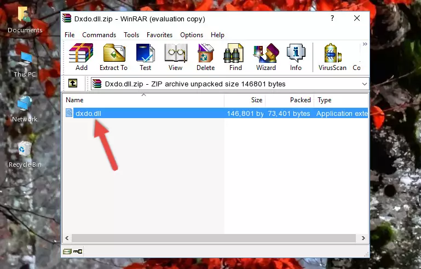This screenshot has height=269, width=421.
Task: Open the archive path dropdown
Action: pos(364,84)
